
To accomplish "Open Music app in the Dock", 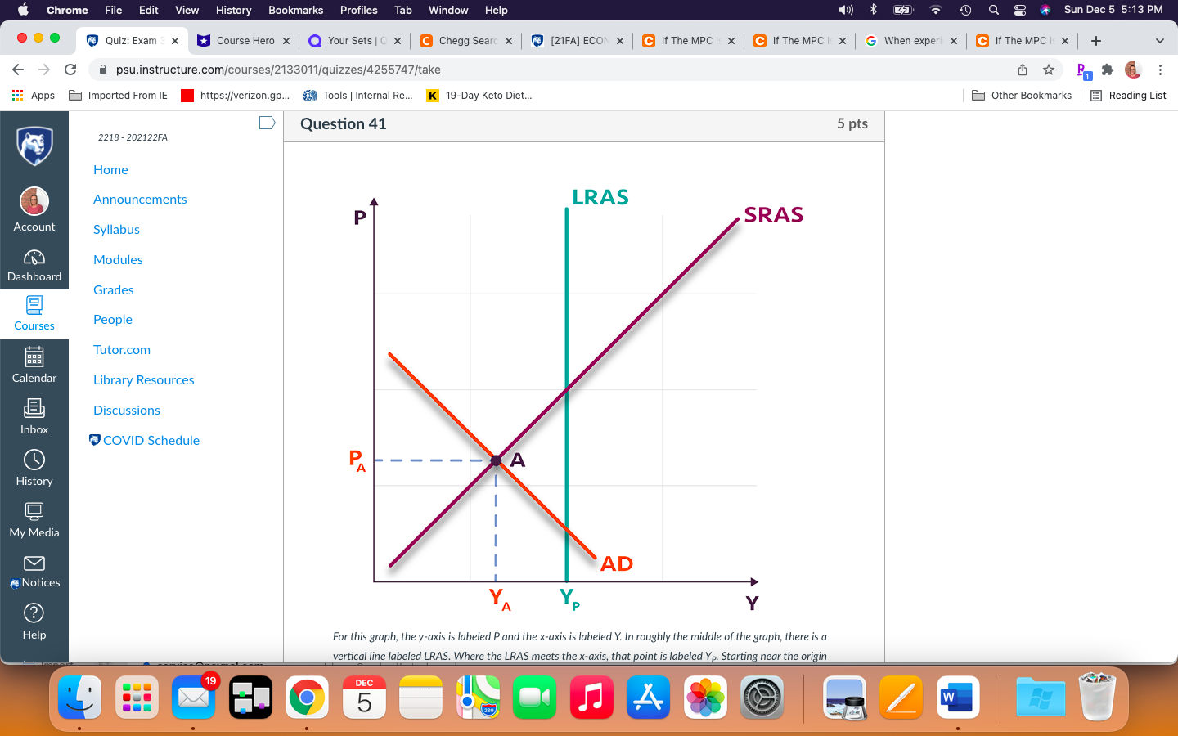I will tap(591, 698).
